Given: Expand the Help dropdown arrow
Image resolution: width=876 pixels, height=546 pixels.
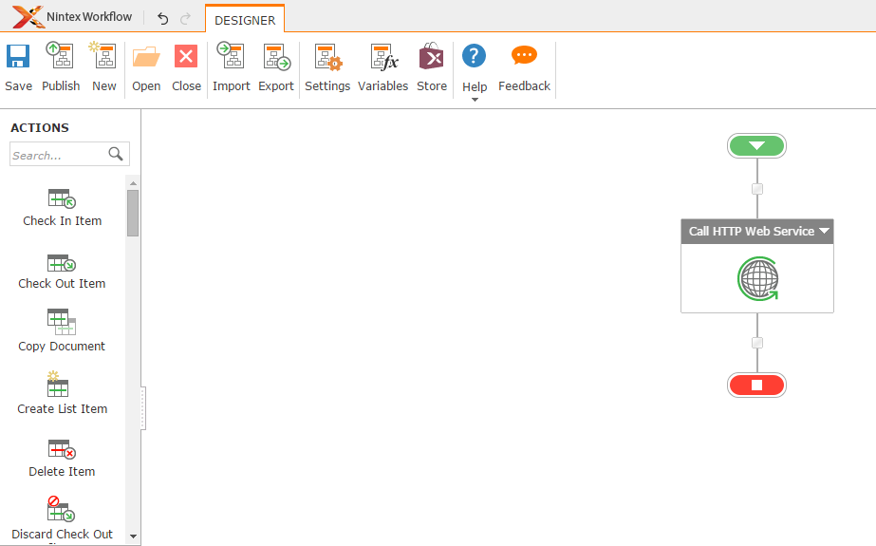Looking at the screenshot, I should coord(475,100).
